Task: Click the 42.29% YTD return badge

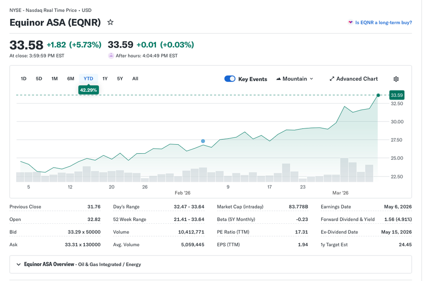Action: click(88, 90)
